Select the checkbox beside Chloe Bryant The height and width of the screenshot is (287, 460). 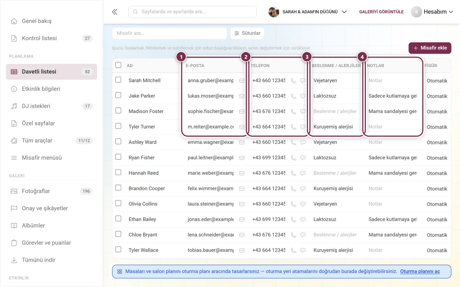point(118,234)
